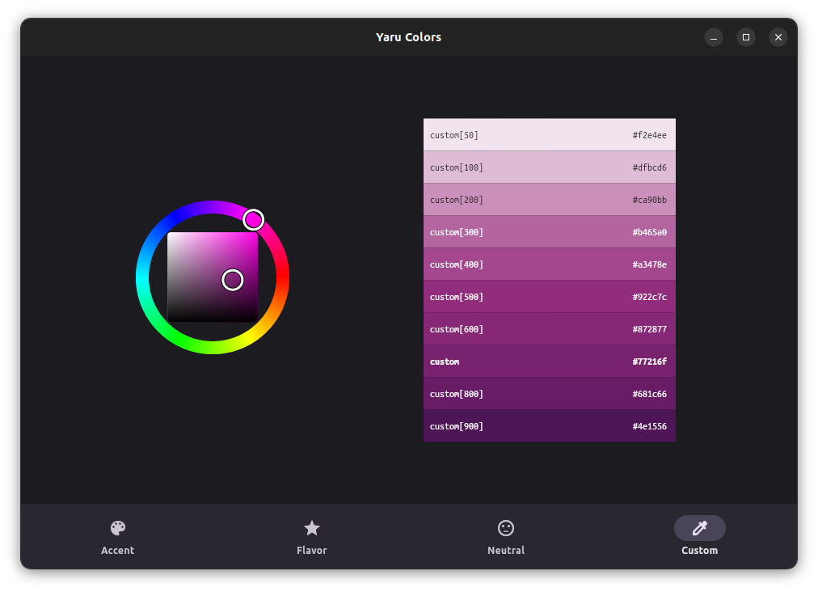This screenshot has width=818, height=592.
Task: Click the hex value #4e1556
Action: click(650, 426)
